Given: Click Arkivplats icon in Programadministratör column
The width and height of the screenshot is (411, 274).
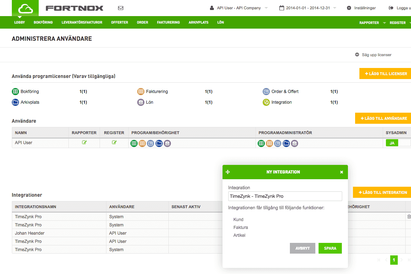Looking at the screenshot, I should [x=286, y=143].
